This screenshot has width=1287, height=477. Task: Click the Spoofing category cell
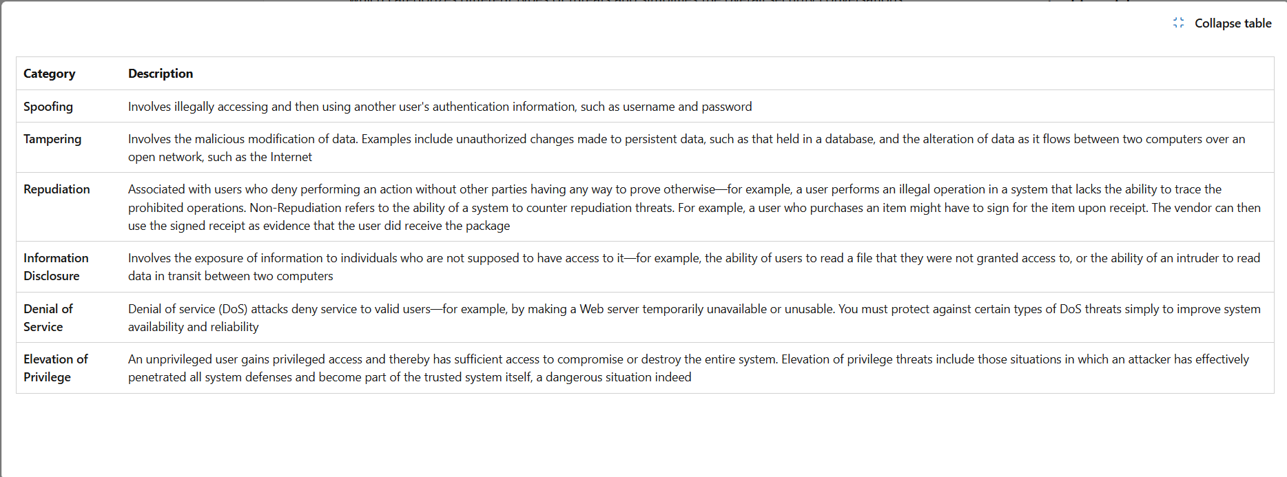[x=48, y=106]
